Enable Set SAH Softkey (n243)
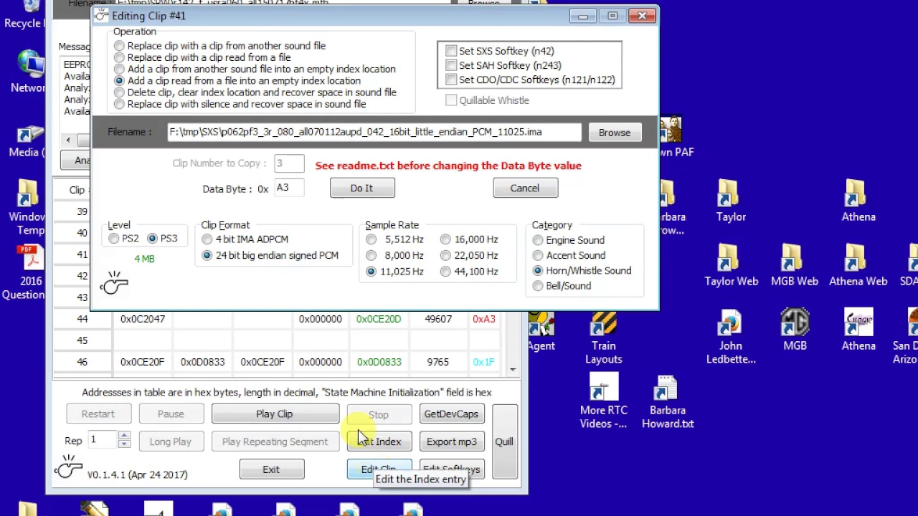Viewport: 918px width, 516px height. 451,65
